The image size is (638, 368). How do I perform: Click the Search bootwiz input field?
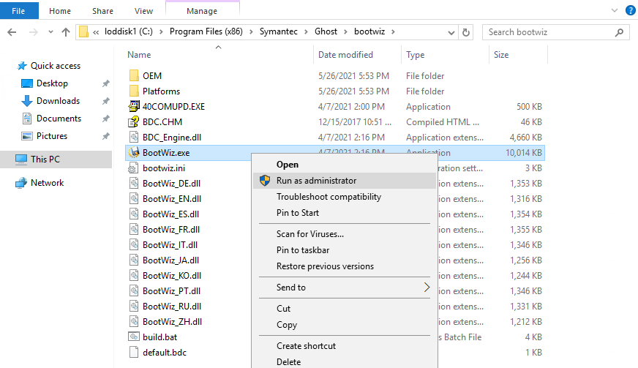tap(549, 32)
